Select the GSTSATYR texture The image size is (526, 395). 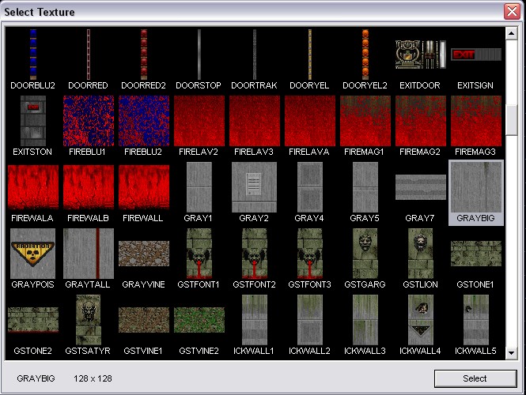pyautogui.click(x=89, y=320)
